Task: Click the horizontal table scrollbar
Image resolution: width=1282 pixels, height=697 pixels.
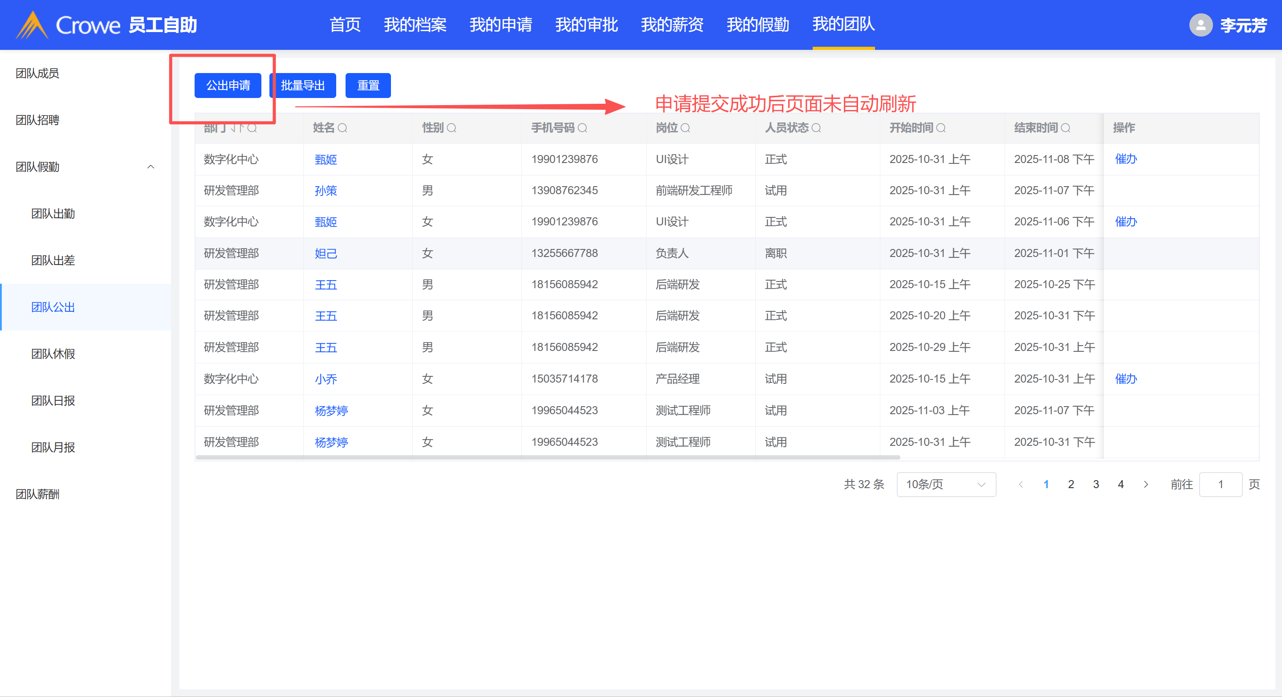Action: [x=547, y=457]
